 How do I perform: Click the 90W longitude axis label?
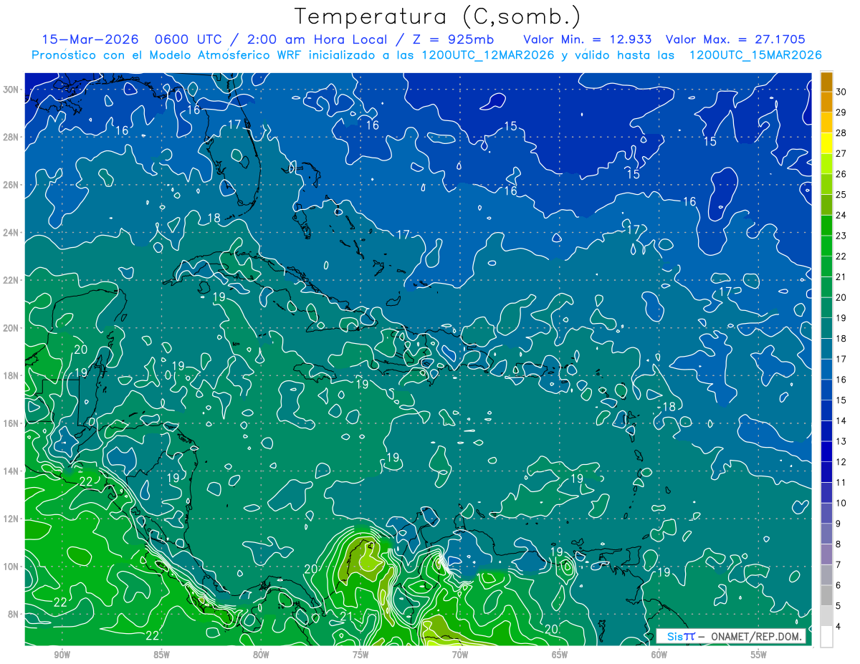62,655
